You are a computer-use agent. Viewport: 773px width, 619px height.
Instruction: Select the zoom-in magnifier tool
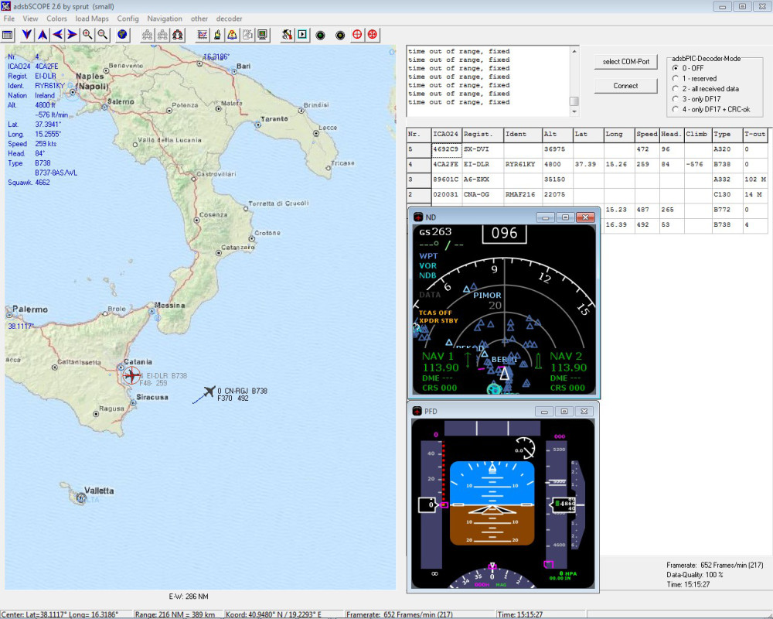pos(87,34)
